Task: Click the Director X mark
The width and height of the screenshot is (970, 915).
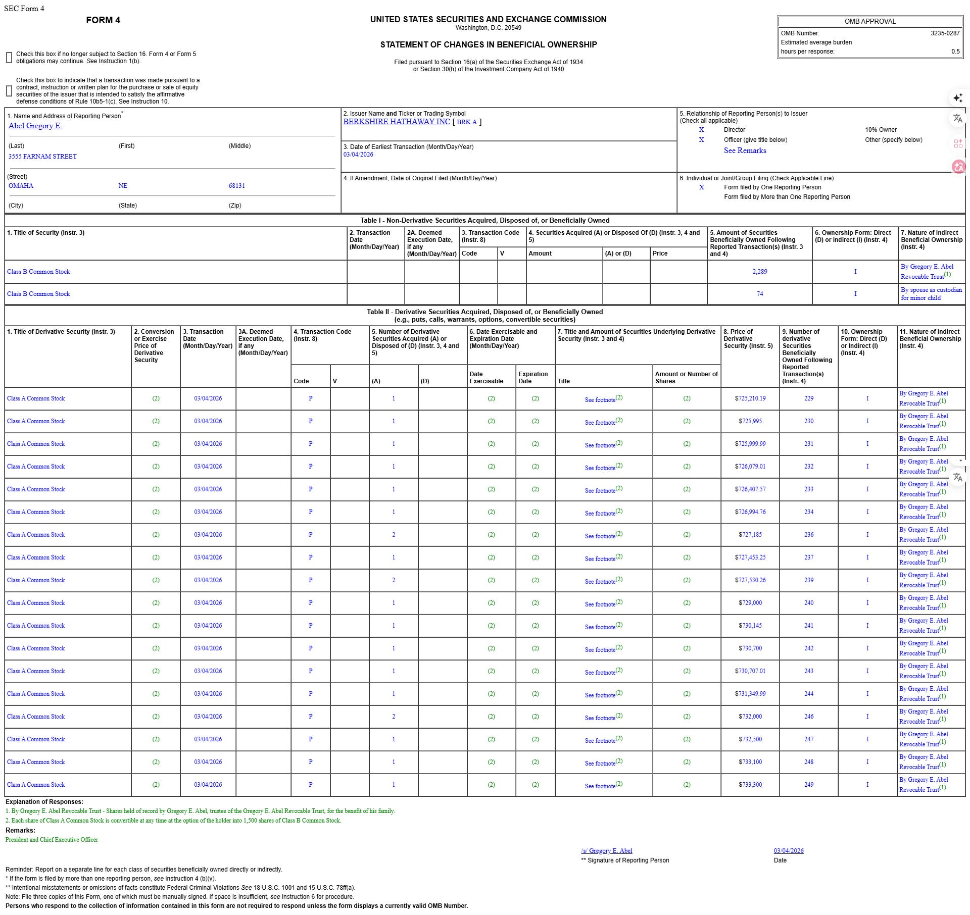Action: pos(701,130)
